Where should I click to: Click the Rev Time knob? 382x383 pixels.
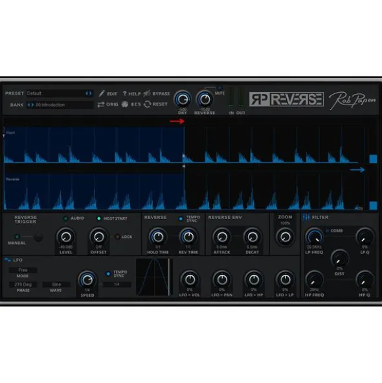(188, 237)
